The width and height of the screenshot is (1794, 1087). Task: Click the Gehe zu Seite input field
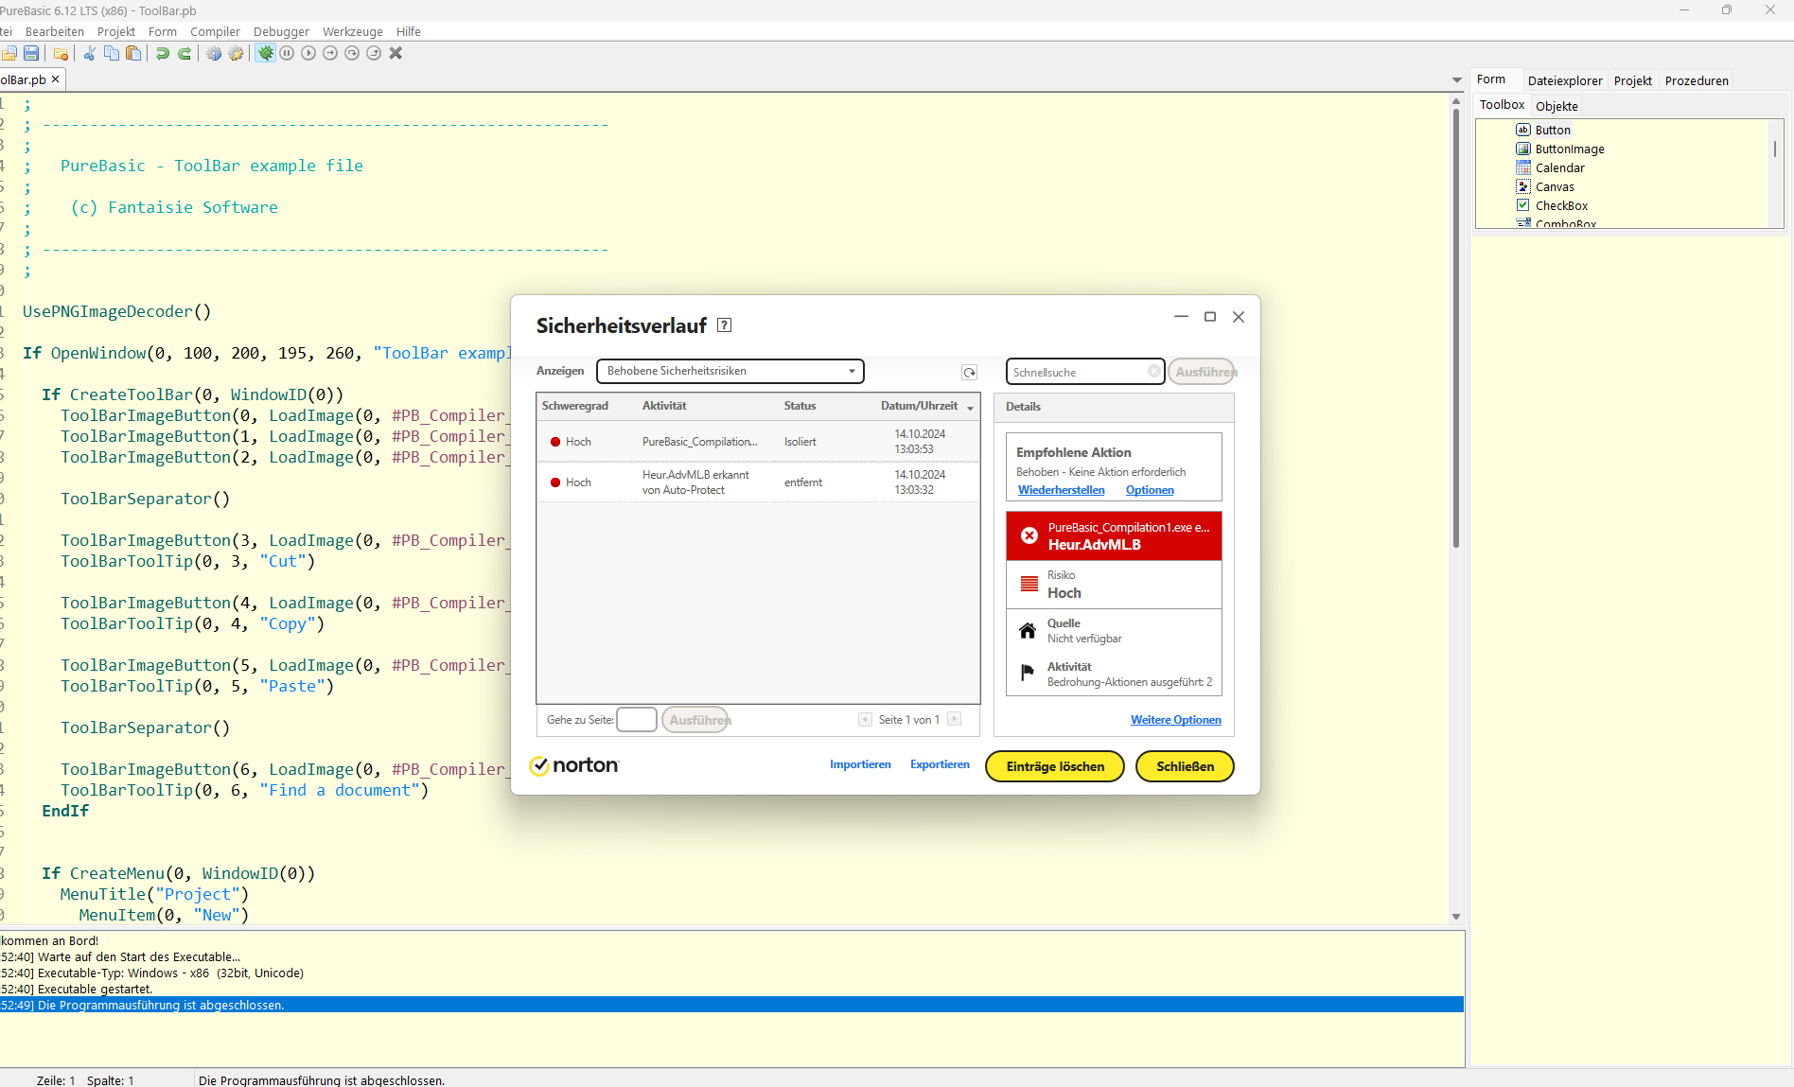pos(637,720)
